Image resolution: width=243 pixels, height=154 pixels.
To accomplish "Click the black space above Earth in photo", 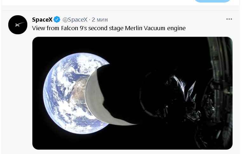I will [x=78, y=44].
